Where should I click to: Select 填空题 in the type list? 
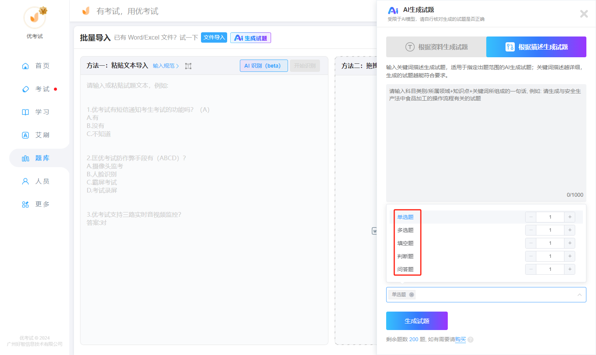[405, 243]
